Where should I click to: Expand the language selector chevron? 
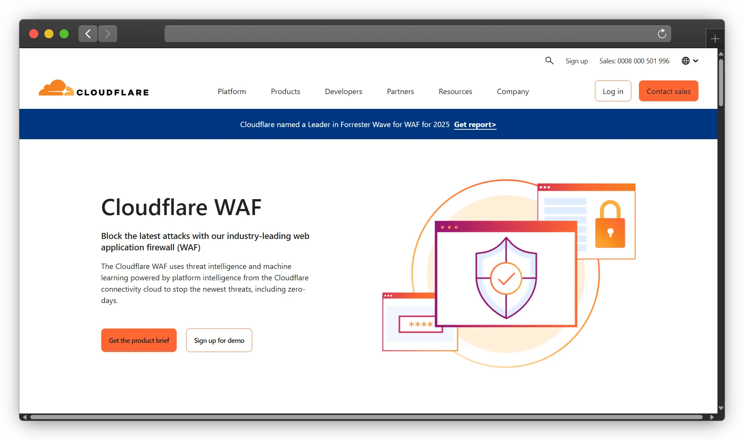696,61
